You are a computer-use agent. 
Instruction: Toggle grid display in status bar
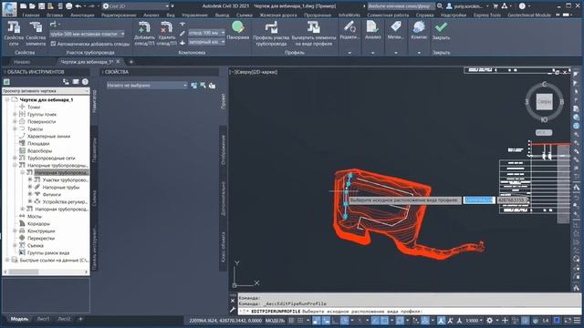click(x=291, y=320)
